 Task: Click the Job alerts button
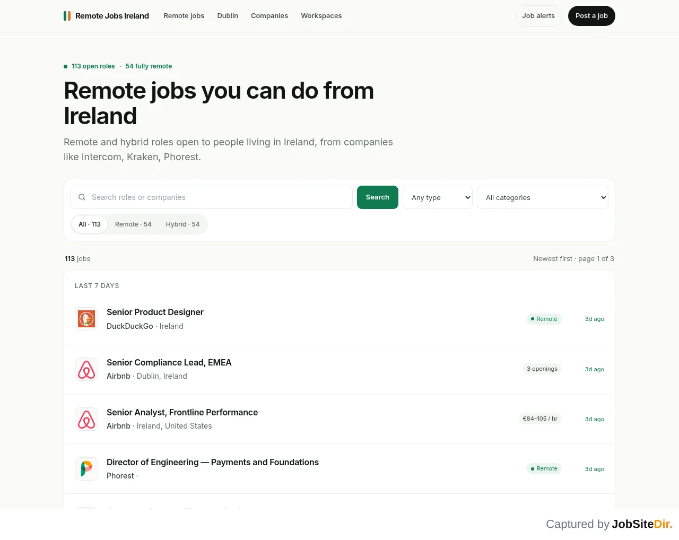(x=538, y=16)
